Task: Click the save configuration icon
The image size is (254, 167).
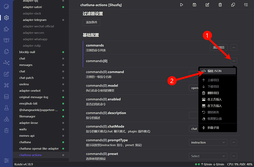Action: coord(194,5)
